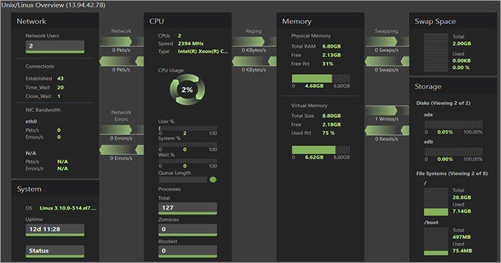Click the CPU Speed value 2394 MHz
Viewport: 501px width, 263px height.
pos(191,44)
